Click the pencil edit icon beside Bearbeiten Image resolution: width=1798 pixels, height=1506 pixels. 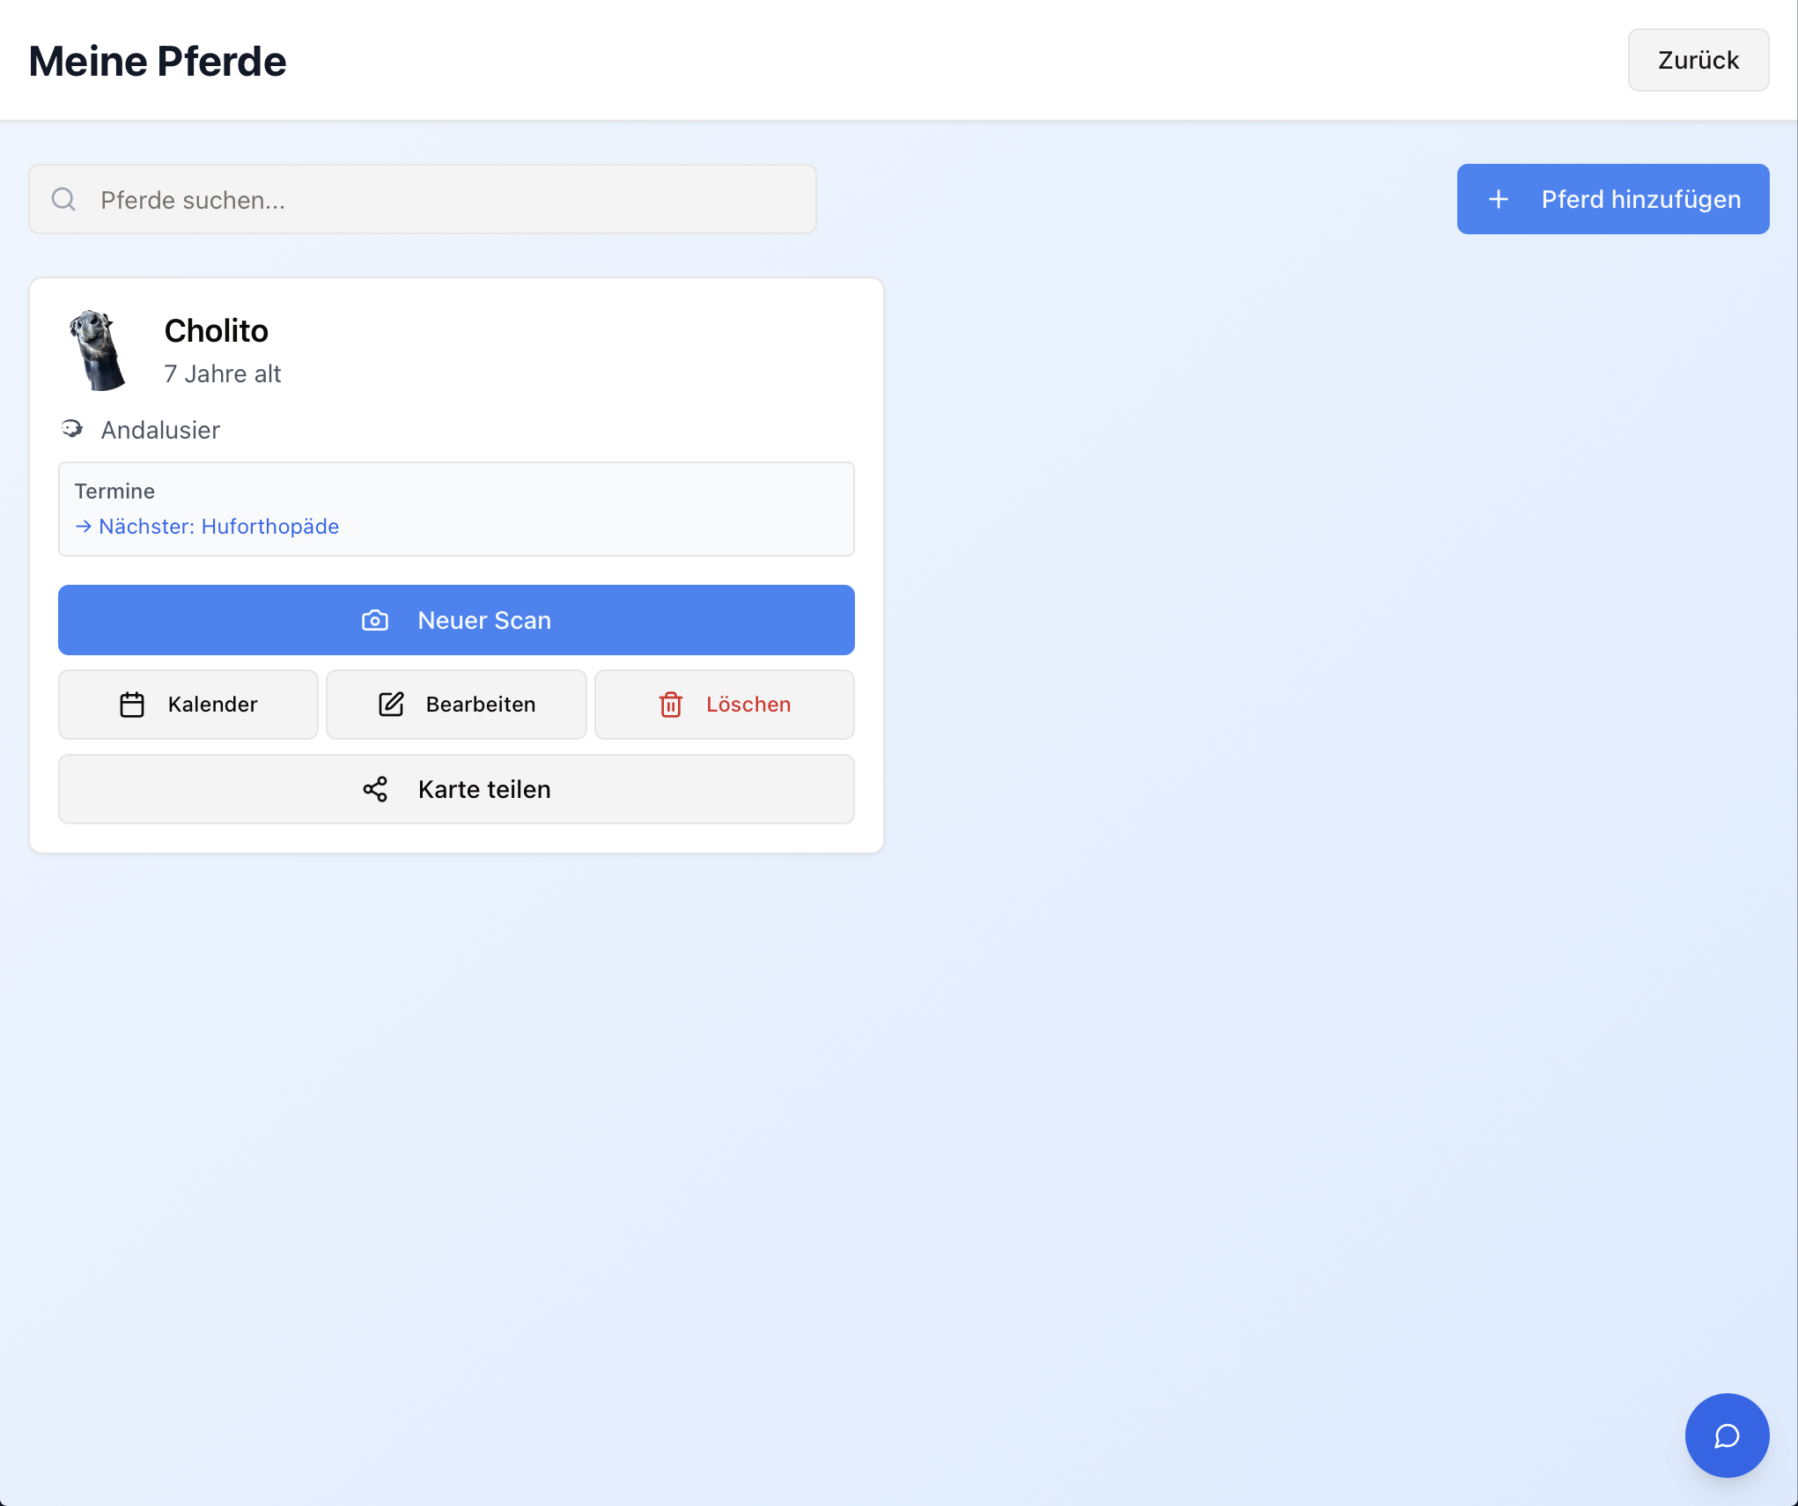pyautogui.click(x=391, y=705)
